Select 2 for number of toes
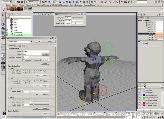This screenshot has width=164, height=119. [x=28, y=81]
